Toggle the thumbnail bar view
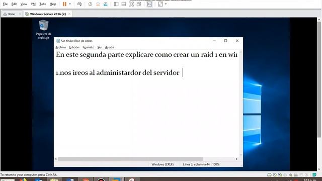This screenshot has height=181, width=322. pos(124,4)
